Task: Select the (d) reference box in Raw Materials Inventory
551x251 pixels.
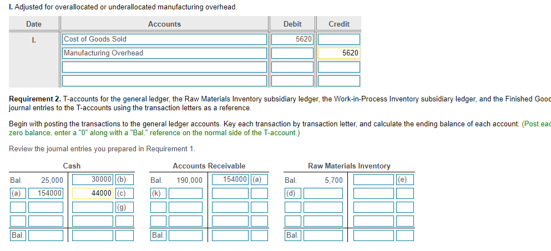Action: (x=293, y=193)
